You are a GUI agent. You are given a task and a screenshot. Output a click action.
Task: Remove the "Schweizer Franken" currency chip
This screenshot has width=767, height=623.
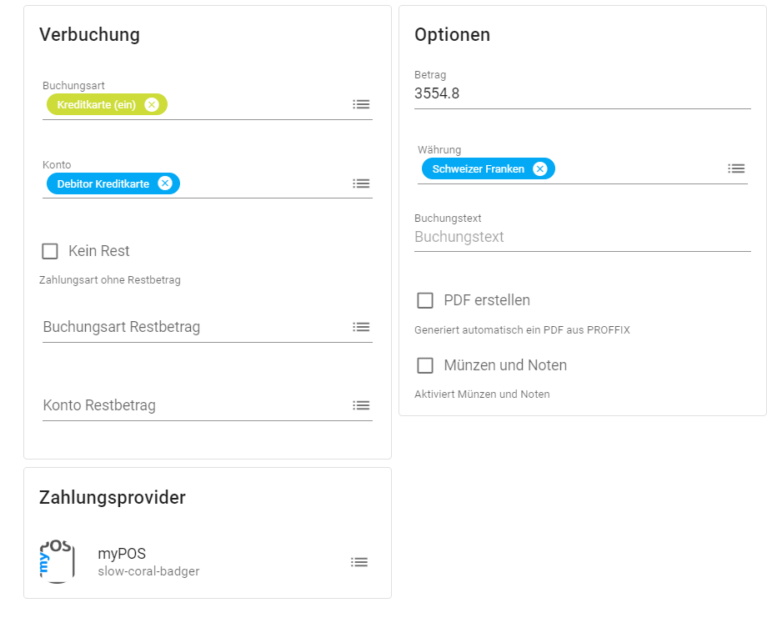(x=541, y=168)
